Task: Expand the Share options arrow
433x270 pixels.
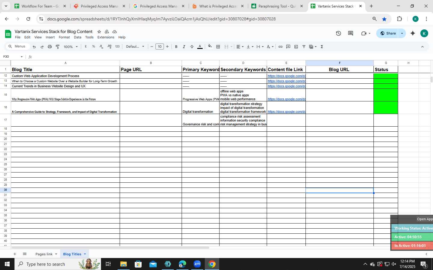Action: click(402, 33)
